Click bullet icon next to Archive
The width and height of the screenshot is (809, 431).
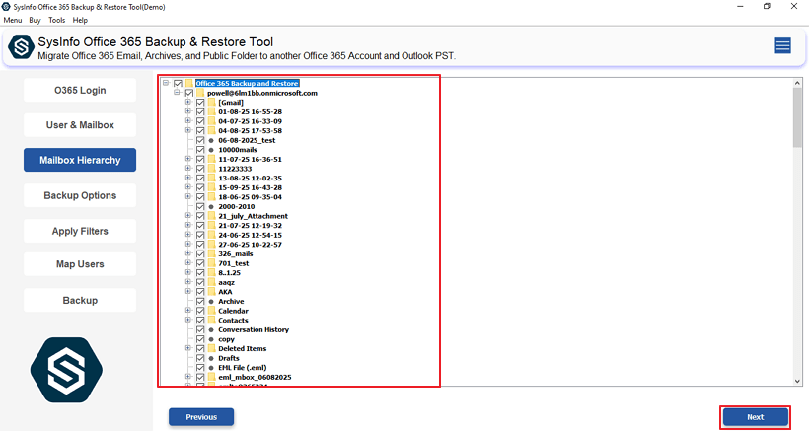(211, 302)
